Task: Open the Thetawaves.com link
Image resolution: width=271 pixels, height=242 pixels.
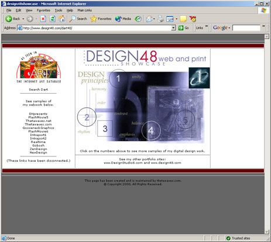Action: [x=38, y=124]
